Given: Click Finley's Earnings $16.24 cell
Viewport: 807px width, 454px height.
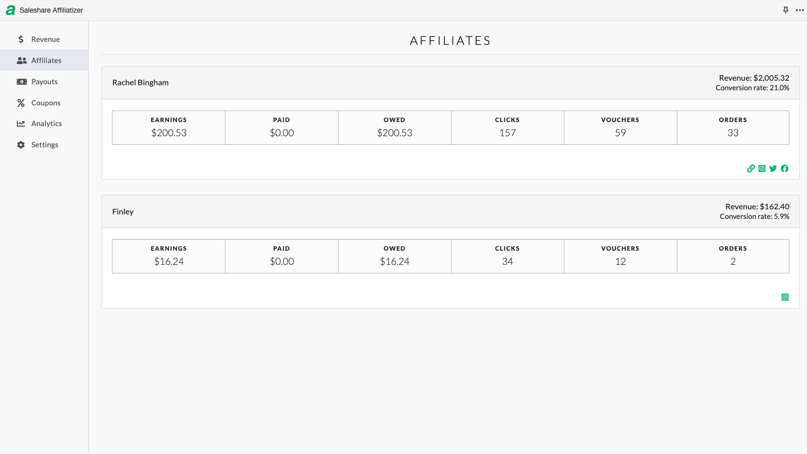Looking at the screenshot, I should (169, 256).
